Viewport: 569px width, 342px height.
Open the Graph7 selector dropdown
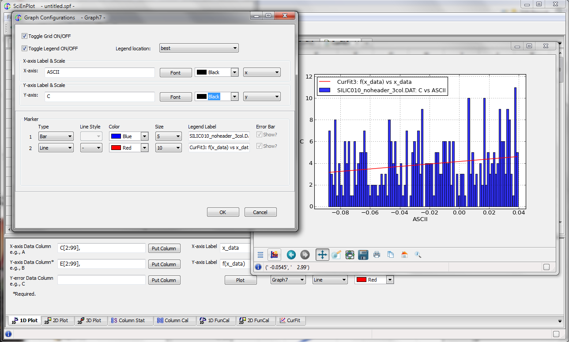coord(288,280)
